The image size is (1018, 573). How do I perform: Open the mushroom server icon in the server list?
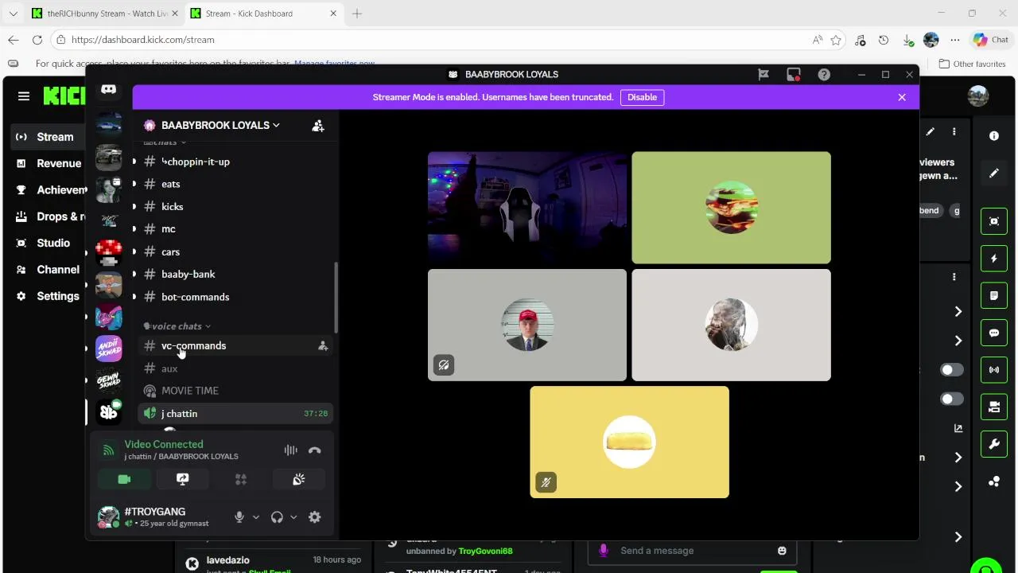pos(109,253)
